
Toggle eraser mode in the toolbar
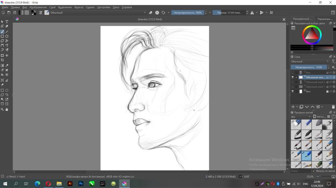tap(151, 13)
